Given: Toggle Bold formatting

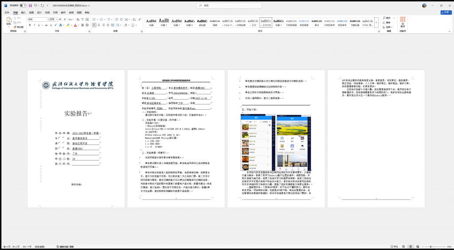Looking at the screenshot, I should point(30,25).
